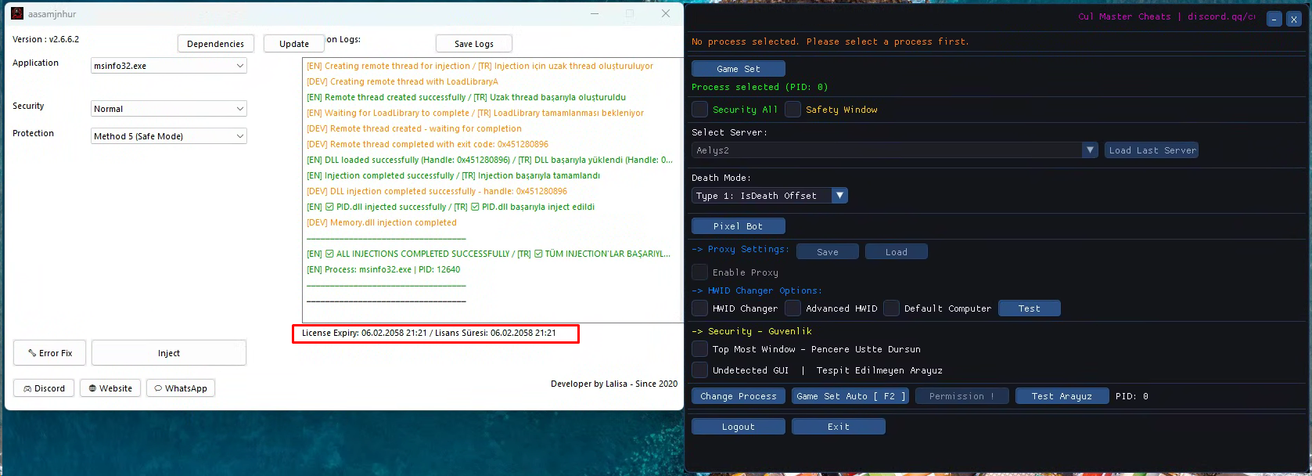The height and width of the screenshot is (476, 1312).
Task: Save the proxy settings
Action: pos(828,252)
